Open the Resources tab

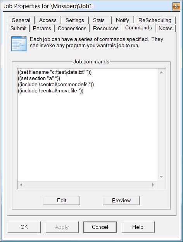[106, 28]
